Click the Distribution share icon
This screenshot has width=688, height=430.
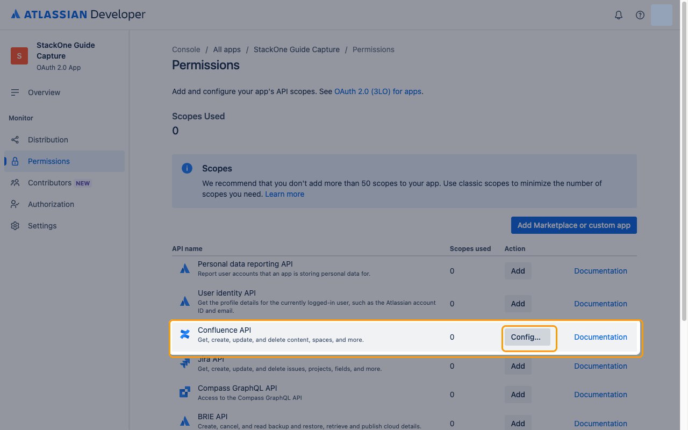pyautogui.click(x=15, y=140)
